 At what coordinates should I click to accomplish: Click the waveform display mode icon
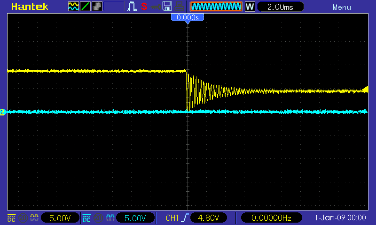pos(73,7)
